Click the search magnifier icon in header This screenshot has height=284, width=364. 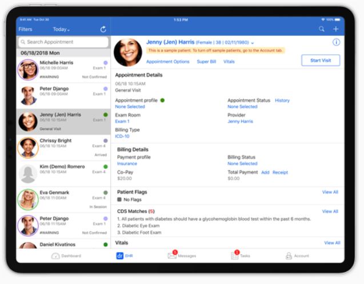tap(322, 29)
